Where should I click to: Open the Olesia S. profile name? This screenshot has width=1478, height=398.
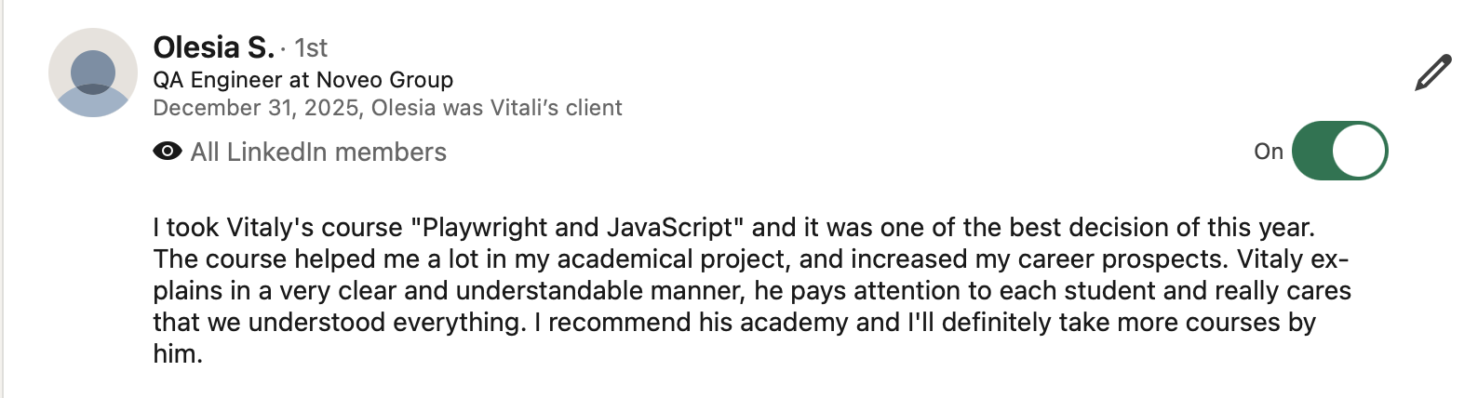click(213, 47)
